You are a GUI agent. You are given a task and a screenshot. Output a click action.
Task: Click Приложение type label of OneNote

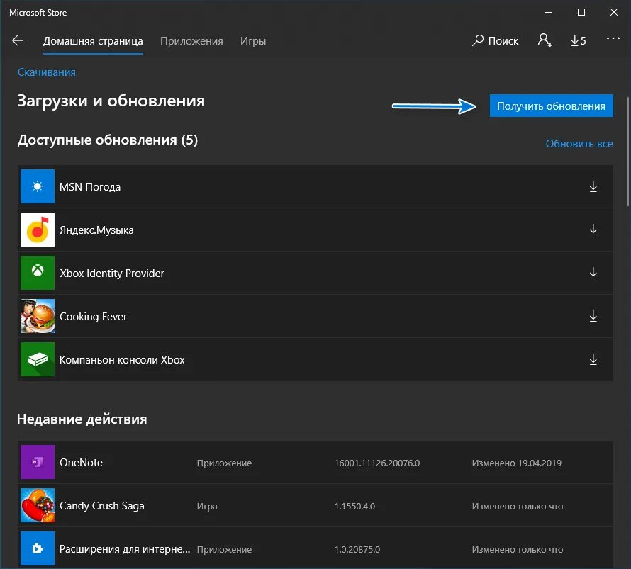224,463
